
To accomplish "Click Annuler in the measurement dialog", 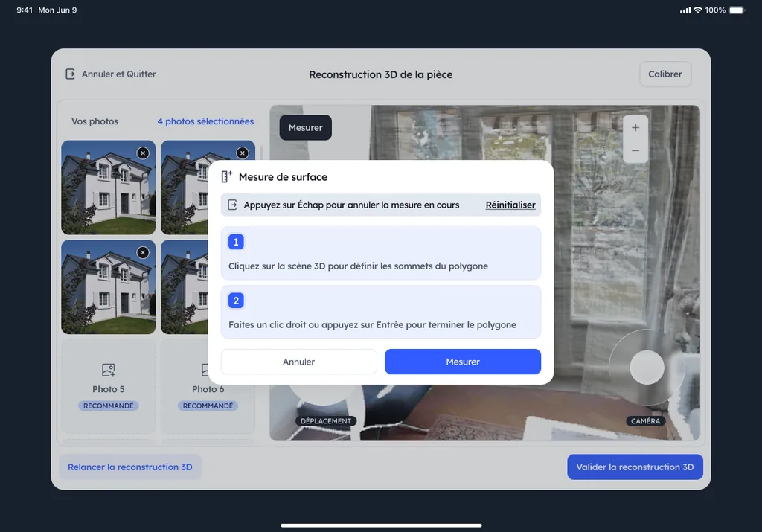I will point(299,362).
